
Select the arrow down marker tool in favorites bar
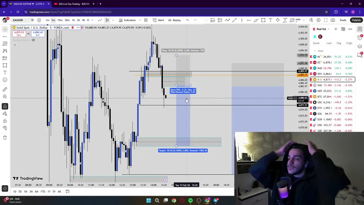278,20
